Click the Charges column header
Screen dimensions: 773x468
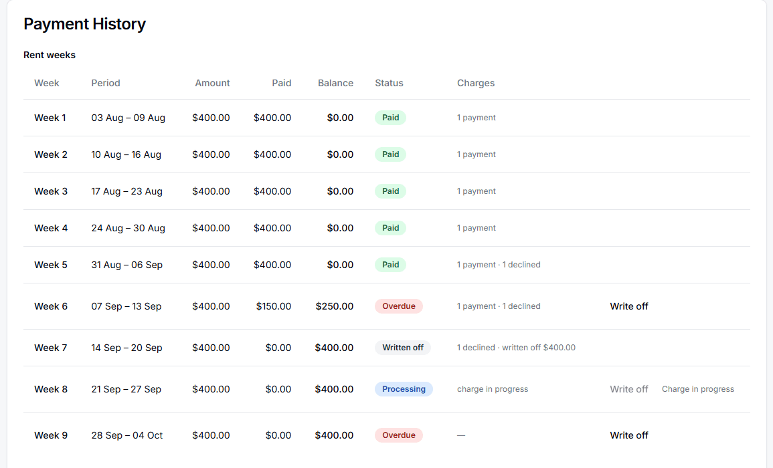[476, 83]
